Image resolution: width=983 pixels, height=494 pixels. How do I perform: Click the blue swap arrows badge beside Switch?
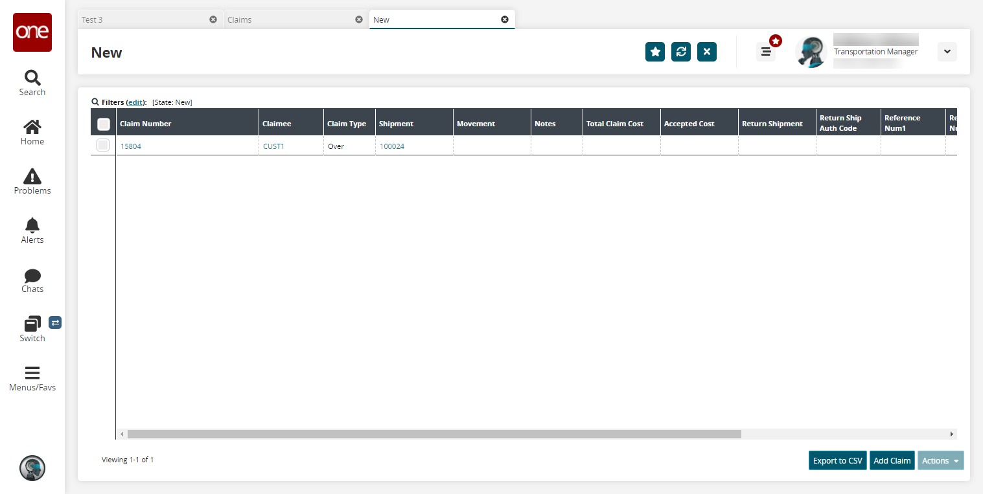click(55, 322)
